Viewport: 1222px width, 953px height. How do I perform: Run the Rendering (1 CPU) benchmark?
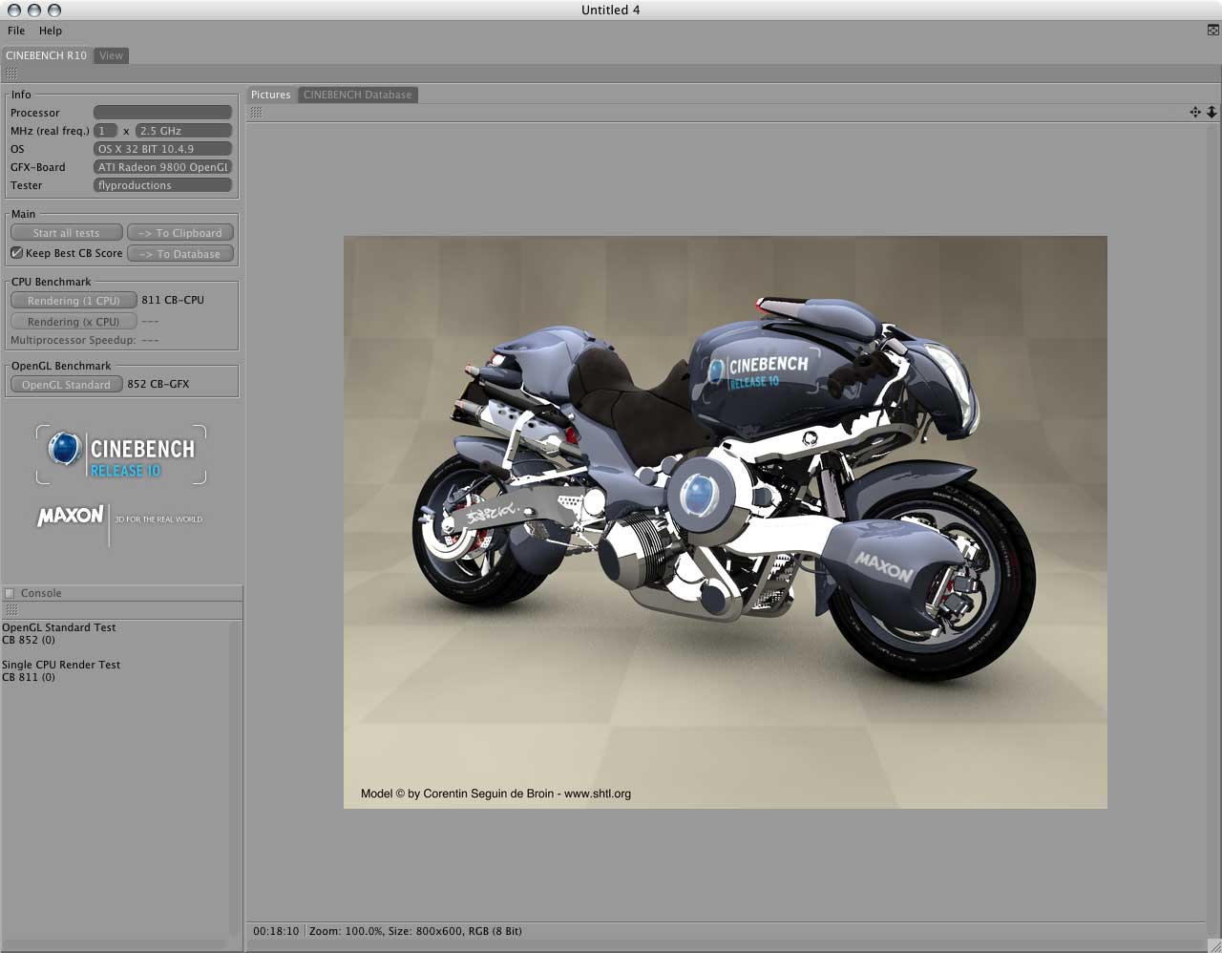pos(74,301)
